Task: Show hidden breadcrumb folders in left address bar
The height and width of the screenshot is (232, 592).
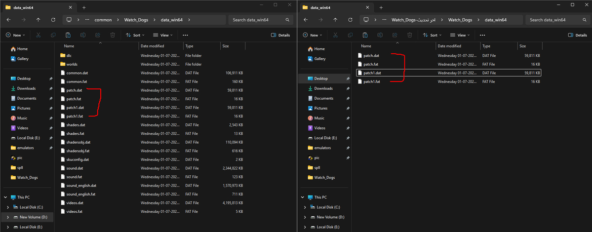Action: tap(87, 20)
